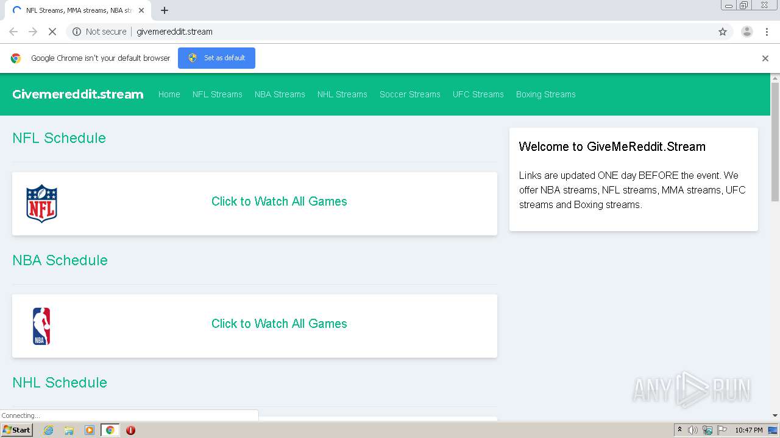Open a new tab with plus
This screenshot has width=780, height=438.
(x=165, y=10)
